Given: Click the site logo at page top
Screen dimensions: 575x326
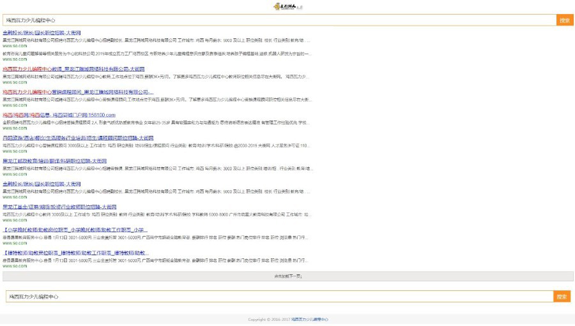Looking at the screenshot, I should click(287, 6).
